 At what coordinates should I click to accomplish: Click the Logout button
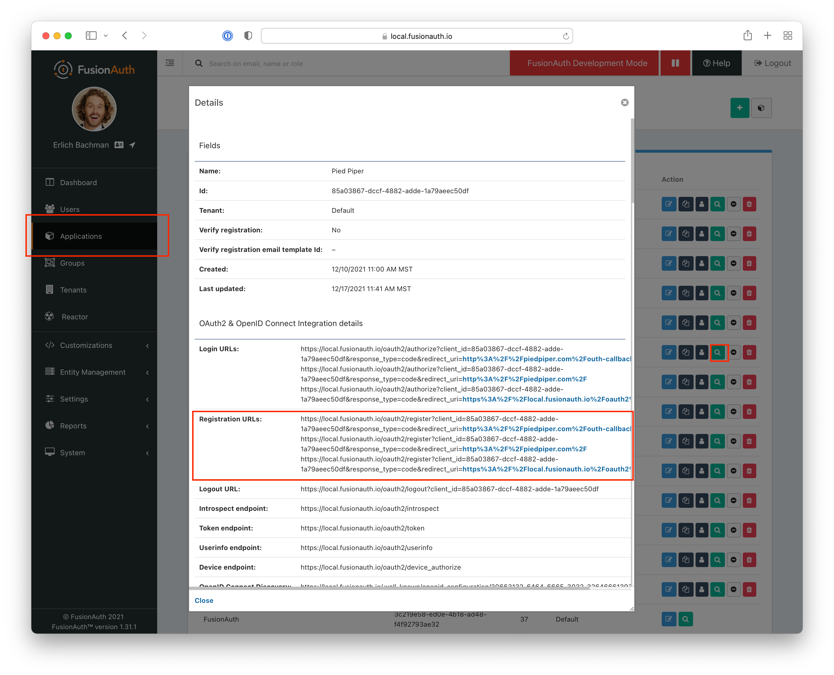[772, 63]
